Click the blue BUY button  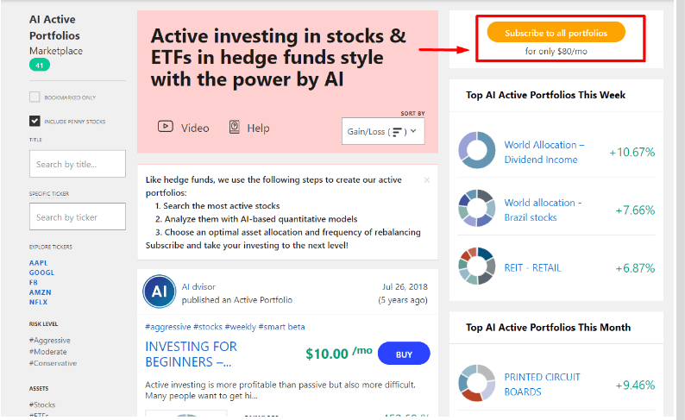[x=404, y=354]
